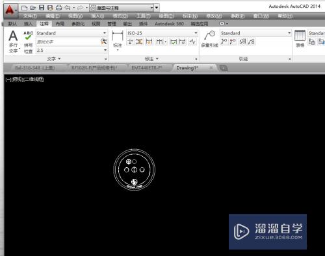Image resolution: width=325 pixels, height=256 pixels.
Task: Click the Save As icon in quick access toolbar
Action: [x=50, y=8]
